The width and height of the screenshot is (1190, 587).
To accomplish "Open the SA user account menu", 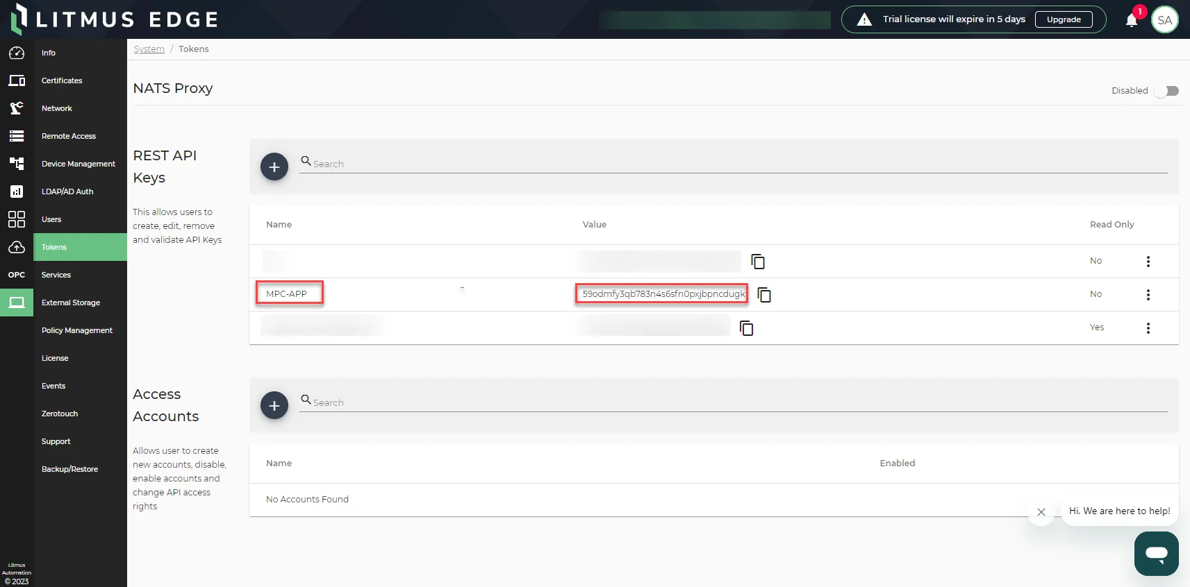I will (1165, 19).
